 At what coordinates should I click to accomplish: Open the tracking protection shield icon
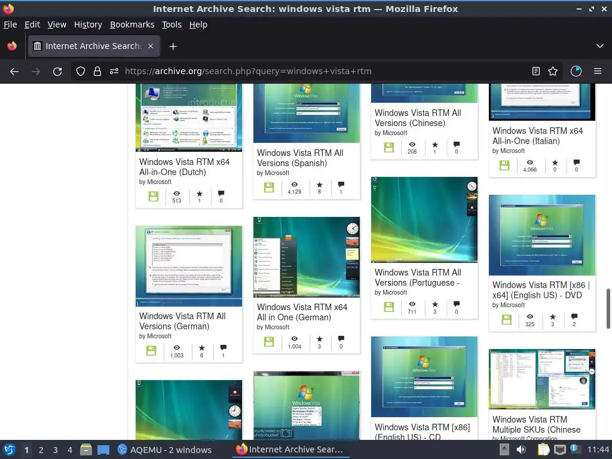click(81, 72)
